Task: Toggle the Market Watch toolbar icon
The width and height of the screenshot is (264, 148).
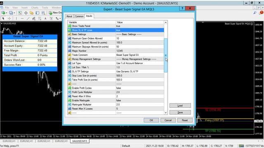Action: pyautogui.click(x=20, y=13)
